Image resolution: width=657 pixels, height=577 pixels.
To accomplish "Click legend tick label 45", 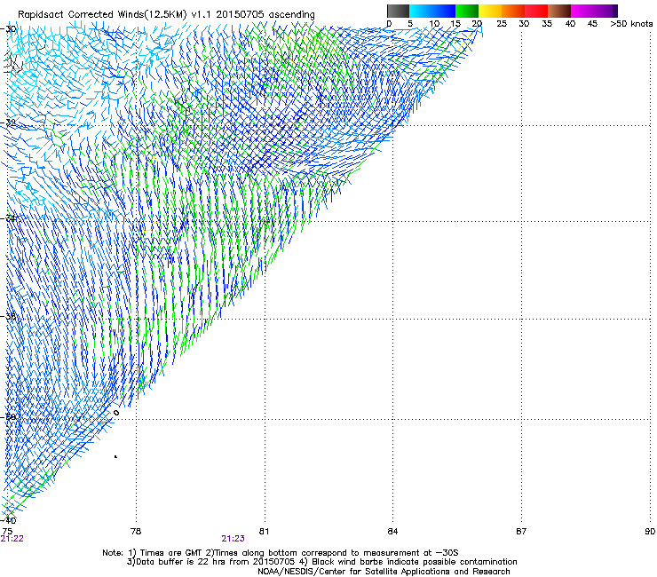I will tap(592, 24).
